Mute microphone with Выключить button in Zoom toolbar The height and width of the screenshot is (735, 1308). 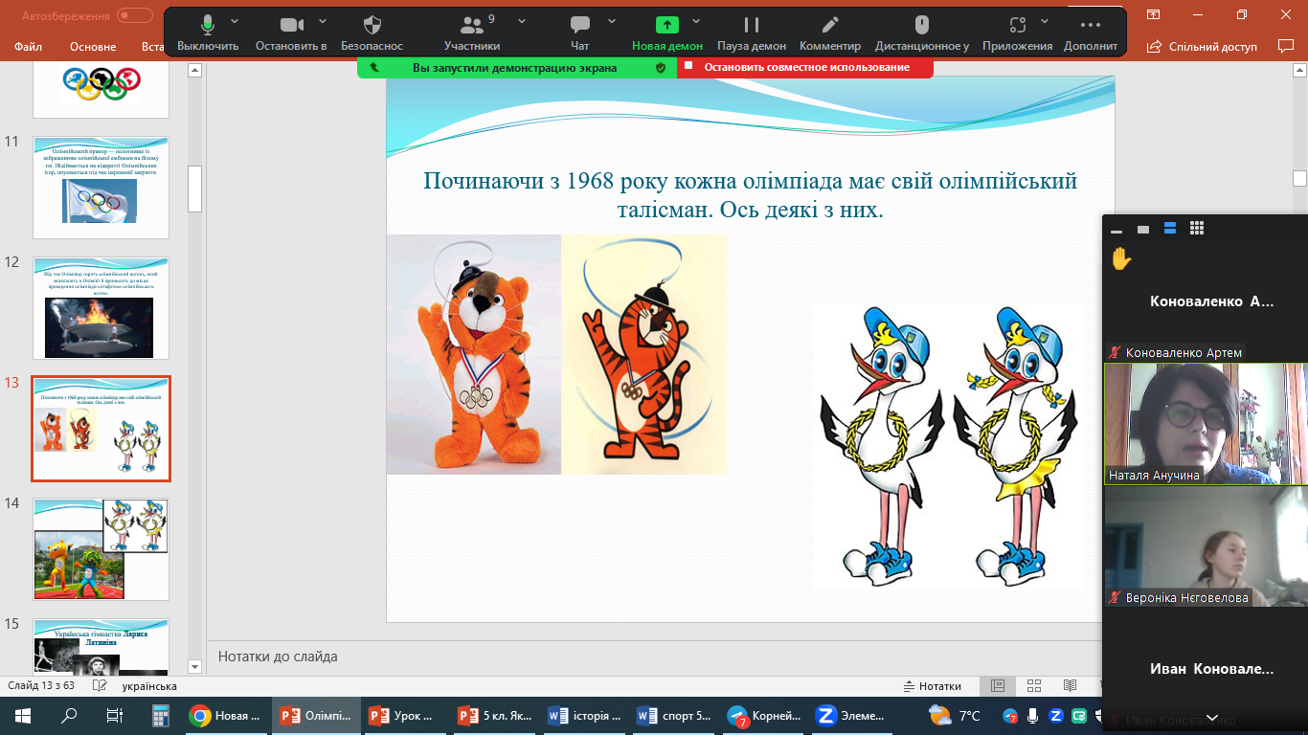(208, 33)
